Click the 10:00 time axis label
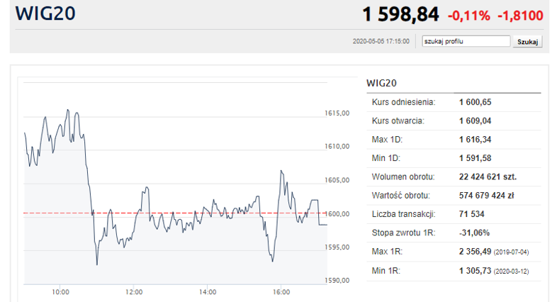557x302 pixels. pos(60,292)
